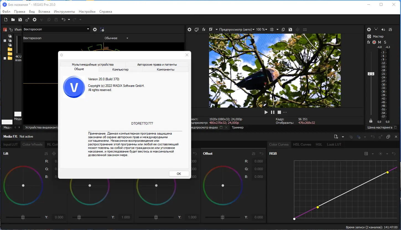Click the downmix output icon in master bus
This screenshot has width=401, height=230.
pyautogui.click(x=376, y=30)
